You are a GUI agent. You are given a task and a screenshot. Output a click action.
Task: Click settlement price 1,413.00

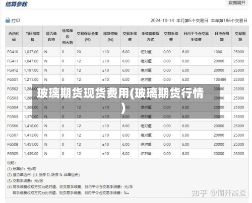(x=31, y=135)
